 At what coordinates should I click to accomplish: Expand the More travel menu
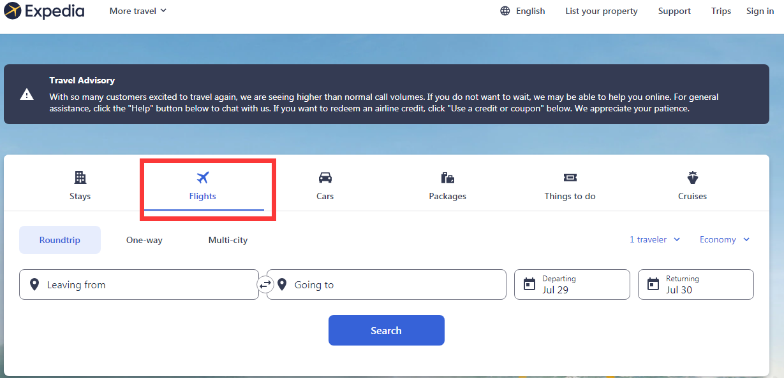(x=138, y=11)
